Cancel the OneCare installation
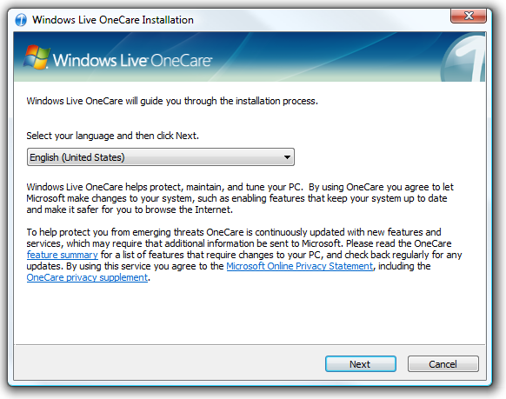This screenshot has width=506, height=399. pos(443,364)
